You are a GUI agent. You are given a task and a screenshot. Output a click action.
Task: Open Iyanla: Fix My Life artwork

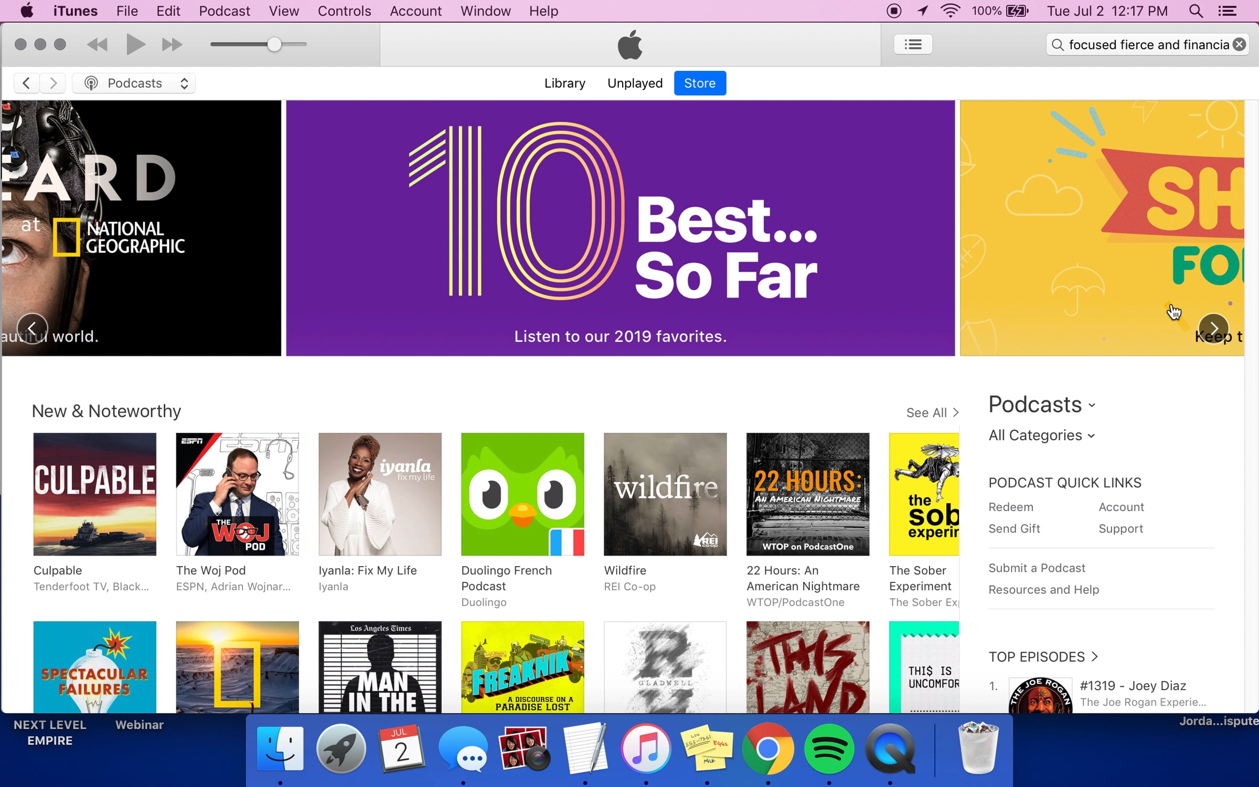point(380,494)
